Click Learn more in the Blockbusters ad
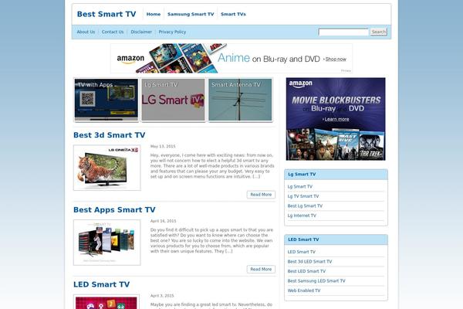 pyautogui.click(x=336, y=119)
